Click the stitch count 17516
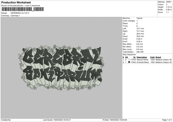 (x=133, y=60)
